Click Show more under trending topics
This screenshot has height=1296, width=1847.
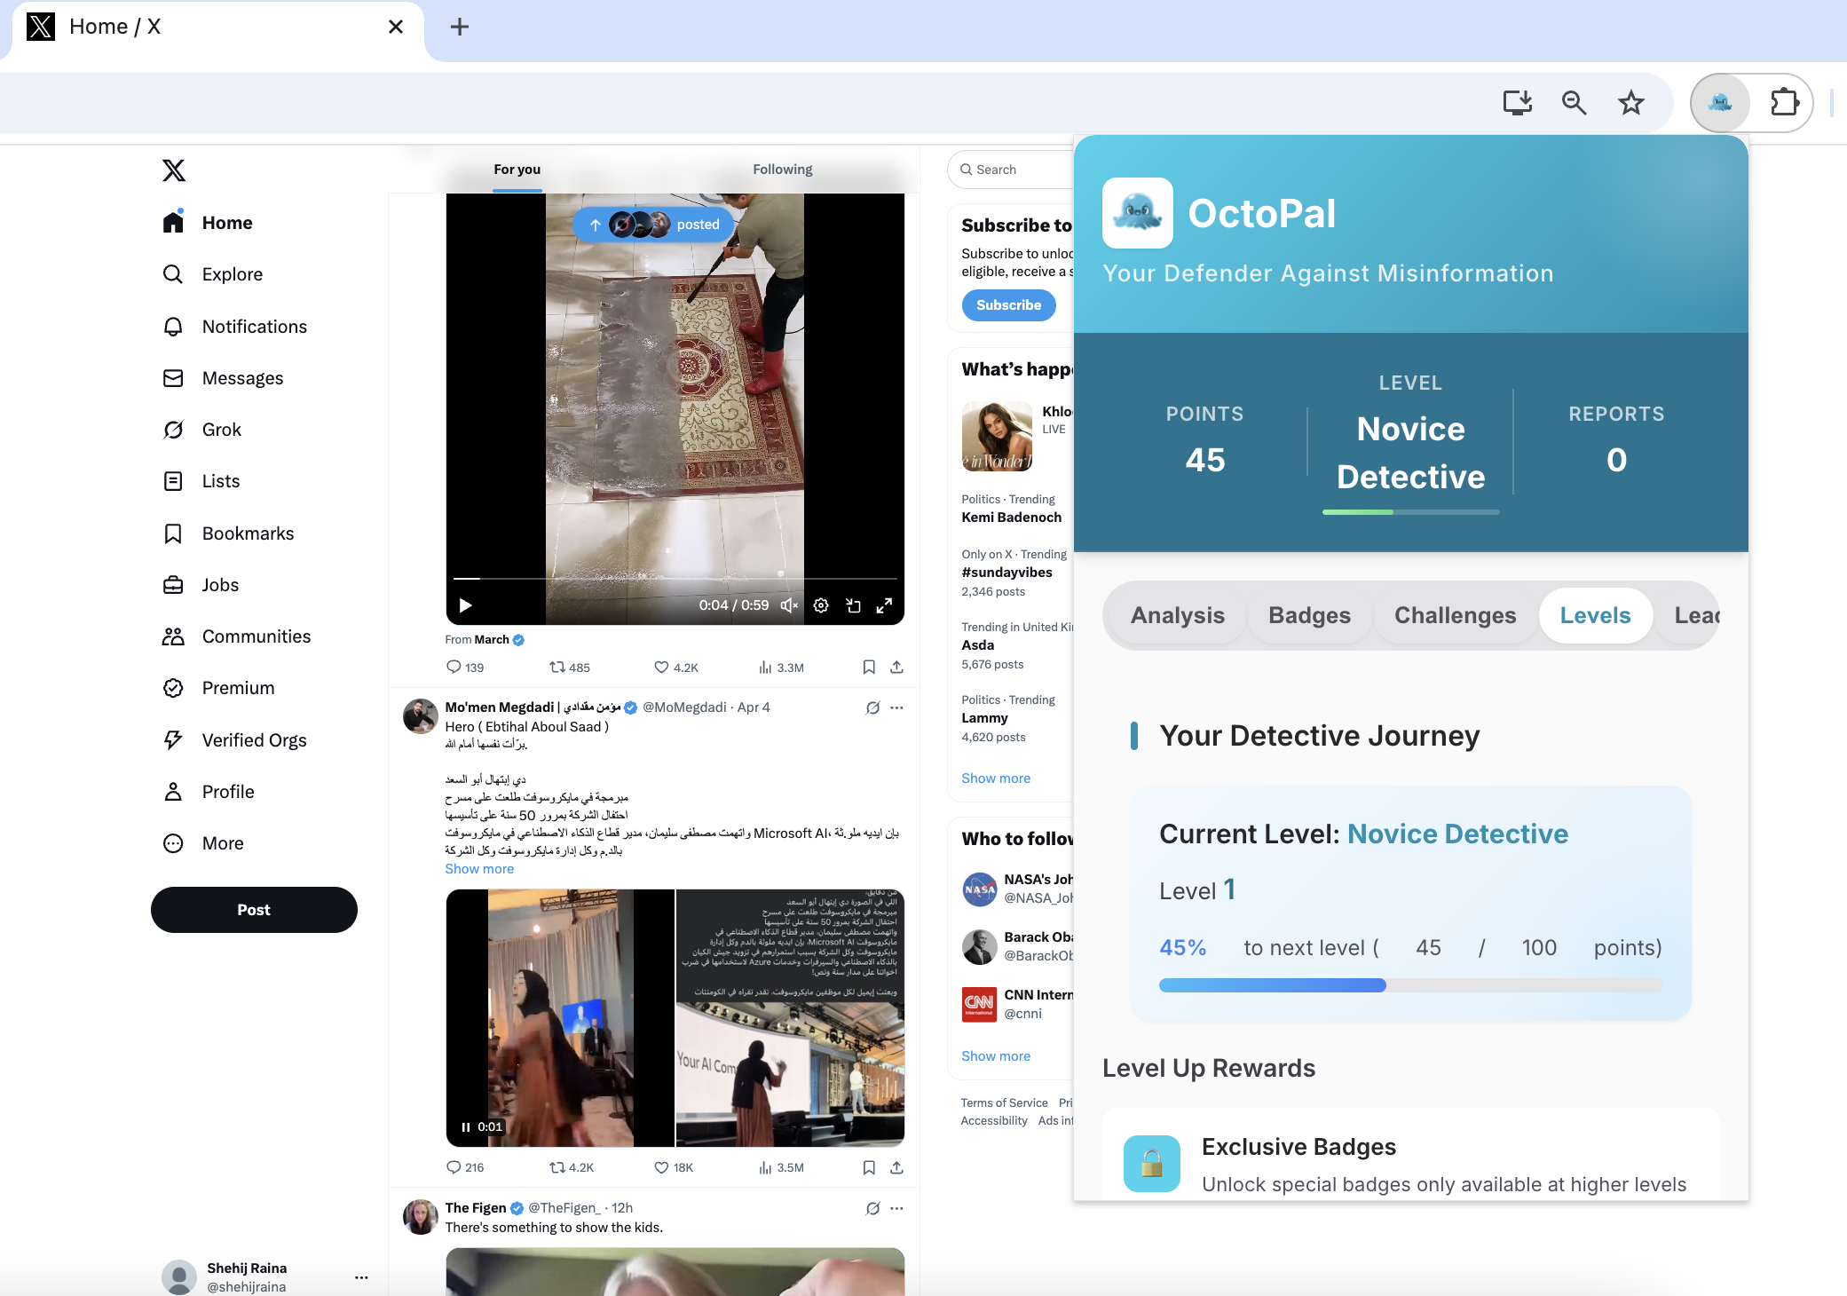(x=996, y=778)
